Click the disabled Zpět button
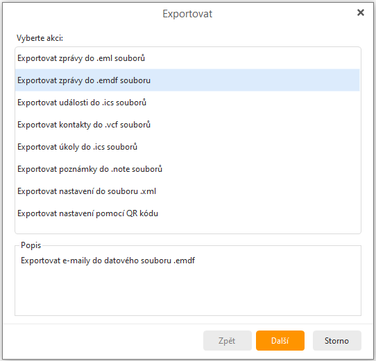376x361 pixels. pos(228,341)
